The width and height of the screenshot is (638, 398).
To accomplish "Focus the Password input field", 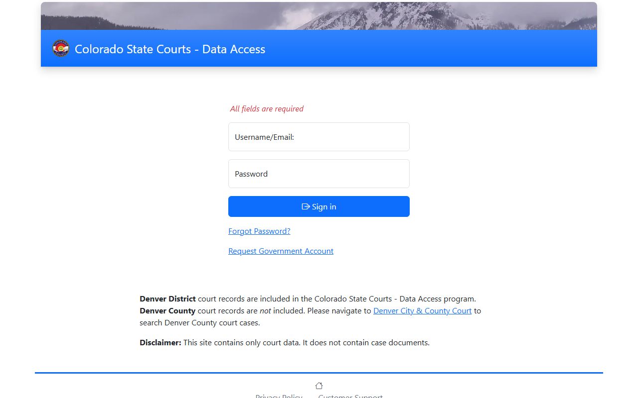I will (x=319, y=174).
